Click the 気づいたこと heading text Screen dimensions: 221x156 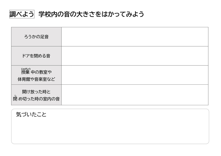pyautogui.click(x=31, y=114)
